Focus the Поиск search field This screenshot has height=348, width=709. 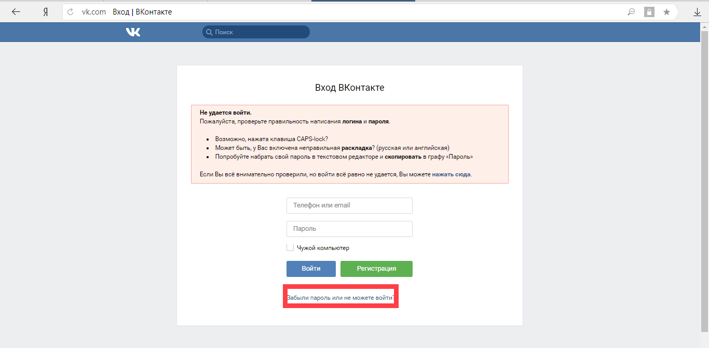[256, 32]
